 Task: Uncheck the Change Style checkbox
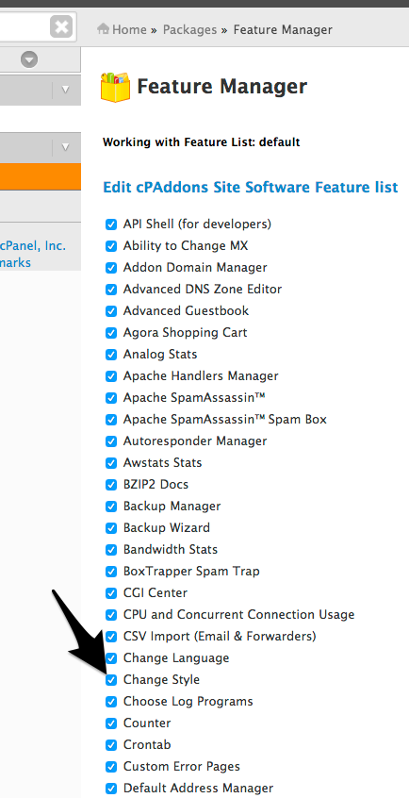pyautogui.click(x=111, y=680)
